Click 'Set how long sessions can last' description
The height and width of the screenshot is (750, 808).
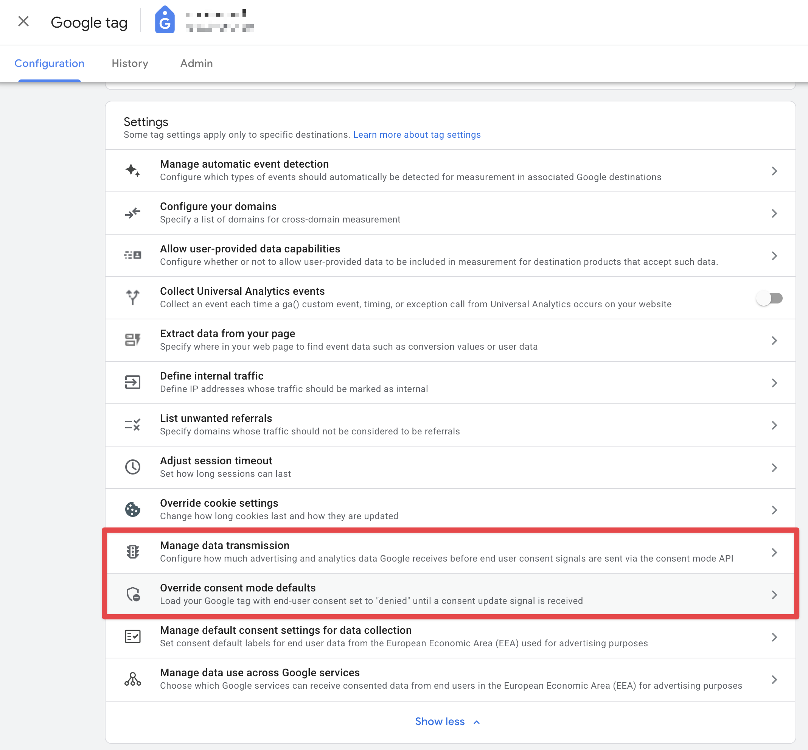[225, 474]
